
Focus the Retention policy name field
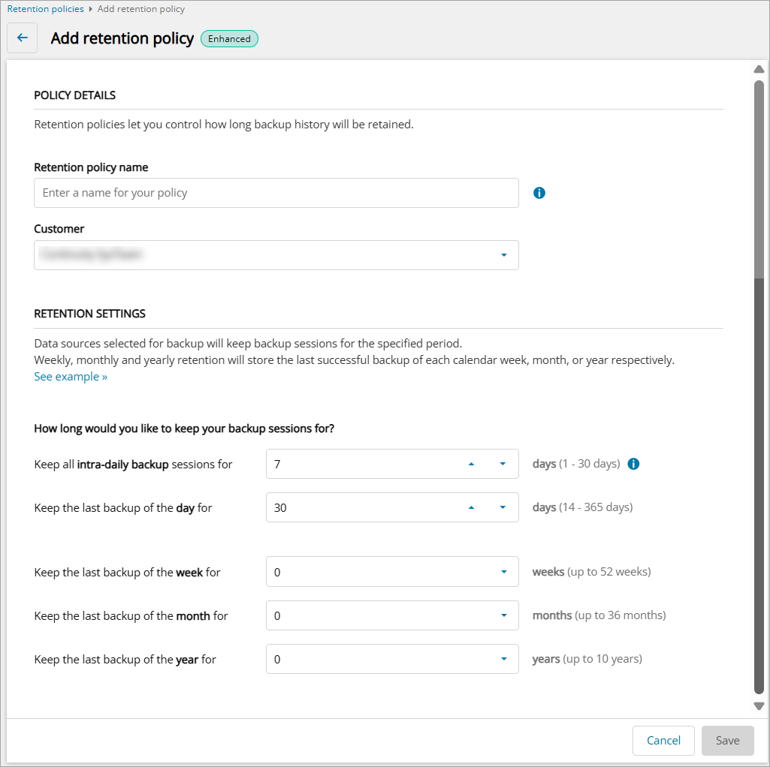[276, 193]
